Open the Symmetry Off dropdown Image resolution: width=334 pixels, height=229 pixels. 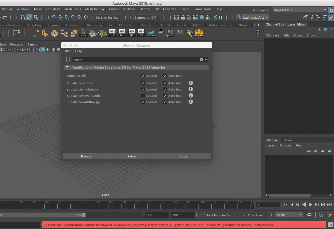(147, 18)
